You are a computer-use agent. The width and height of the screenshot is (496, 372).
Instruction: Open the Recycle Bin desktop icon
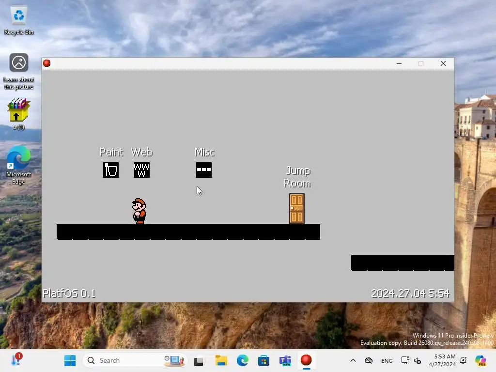click(x=19, y=21)
